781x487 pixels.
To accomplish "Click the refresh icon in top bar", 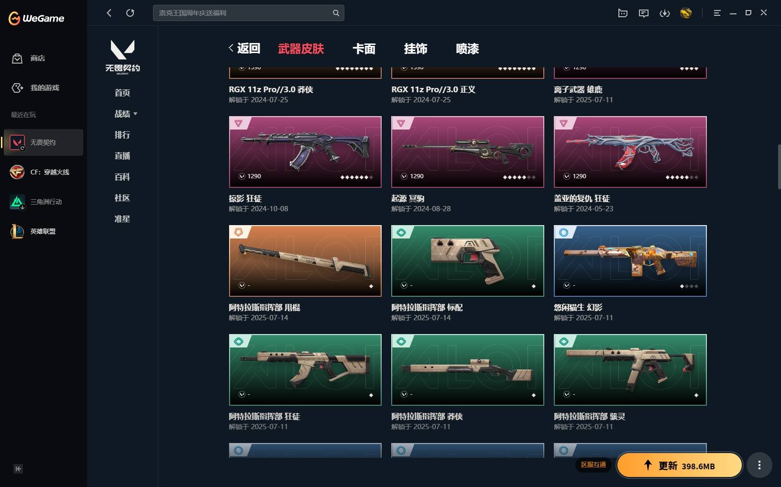I will click(130, 13).
